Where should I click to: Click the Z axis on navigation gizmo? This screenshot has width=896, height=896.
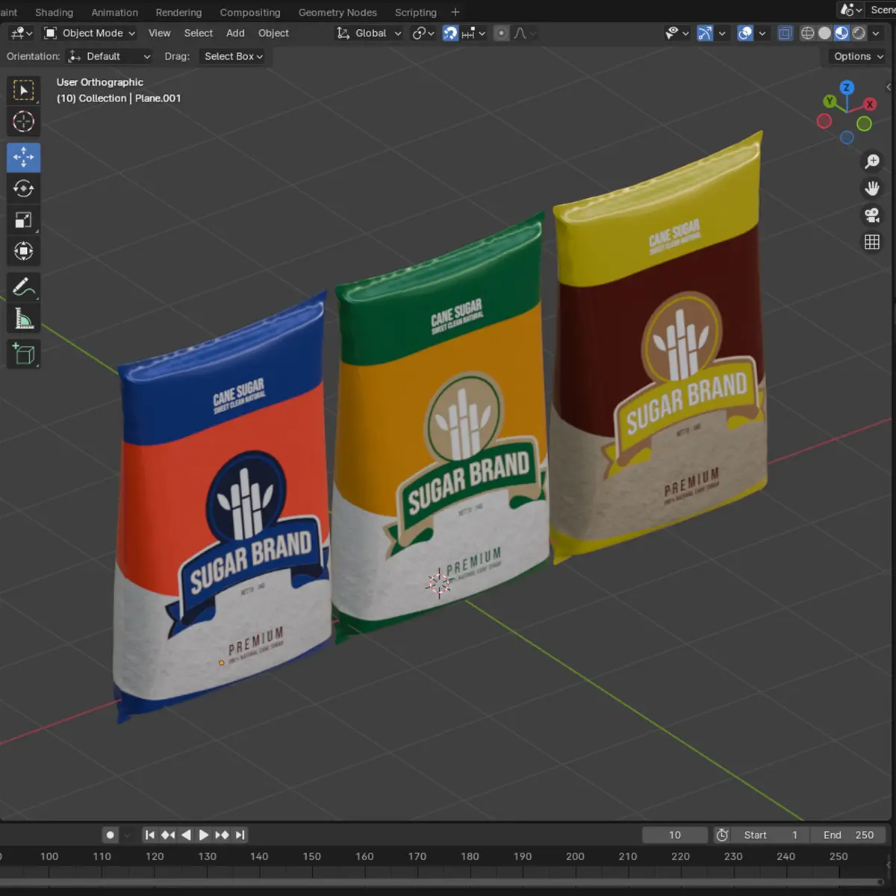[847, 87]
